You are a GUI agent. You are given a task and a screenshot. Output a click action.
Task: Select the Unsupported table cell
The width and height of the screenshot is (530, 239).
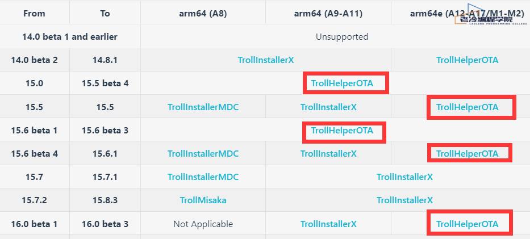pyautogui.click(x=342, y=37)
